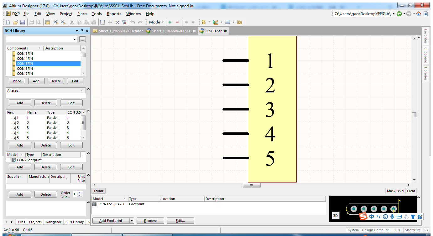
Task: Open the Reports menu
Action: 114,14
